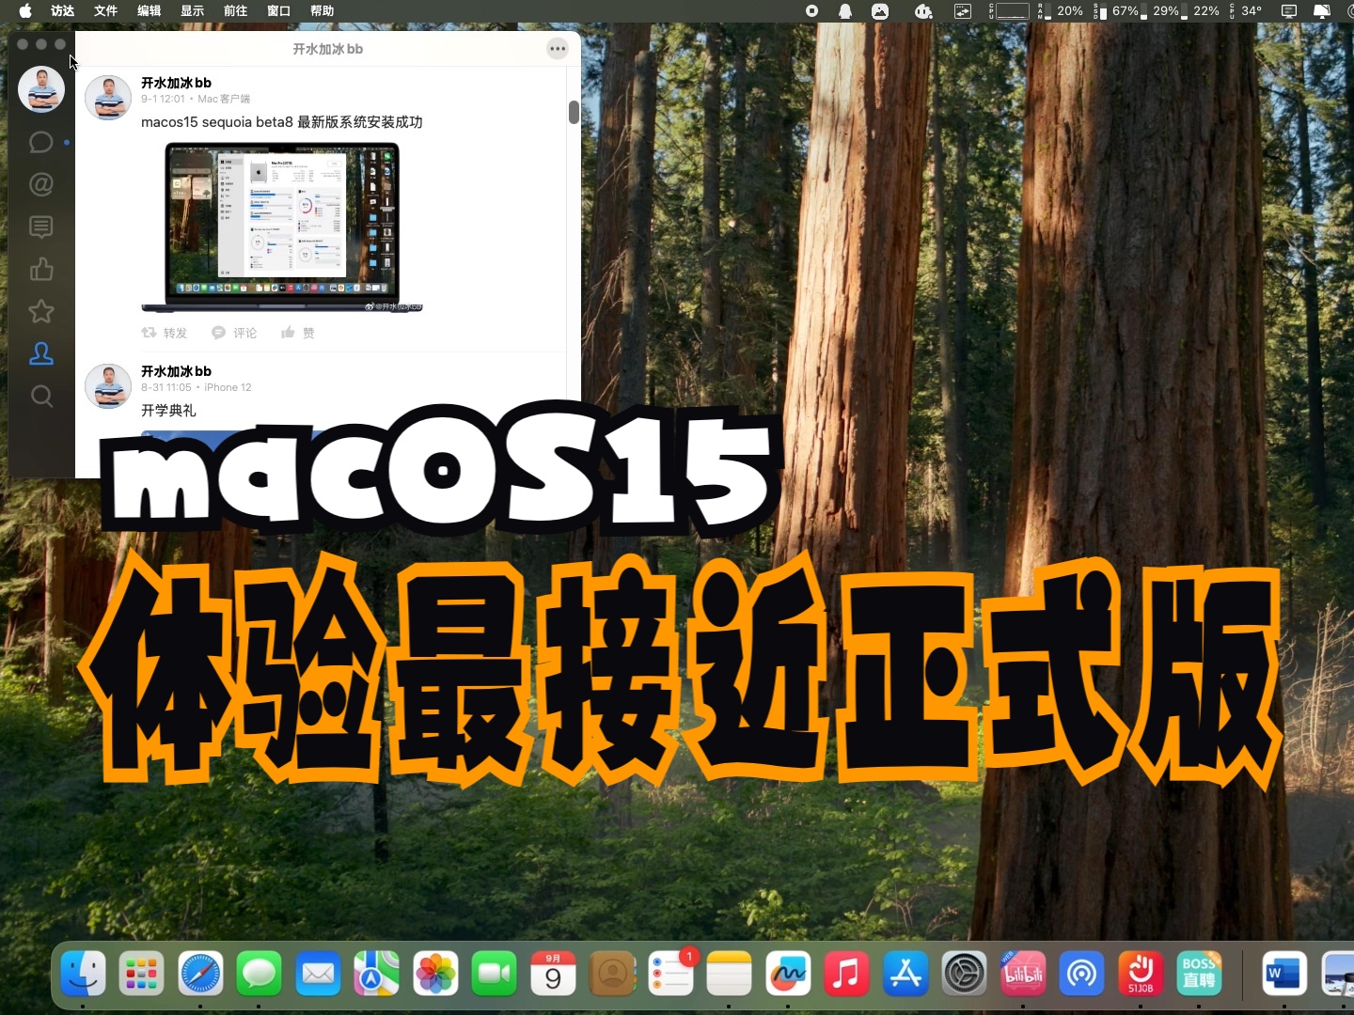This screenshot has width=1354, height=1015.
Task: Open Music from the Dock
Action: pyautogui.click(x=846, y=974)
